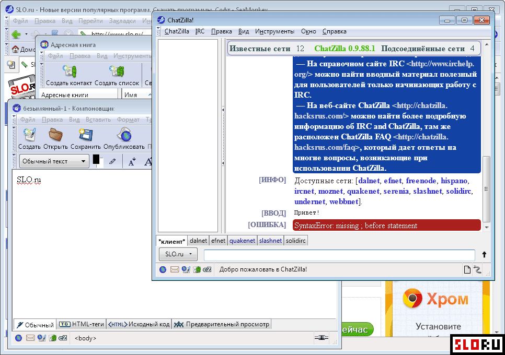This screenshot has width=505, height=355.
Task: Click the moznet network link in chat
Action: [330, 191]
